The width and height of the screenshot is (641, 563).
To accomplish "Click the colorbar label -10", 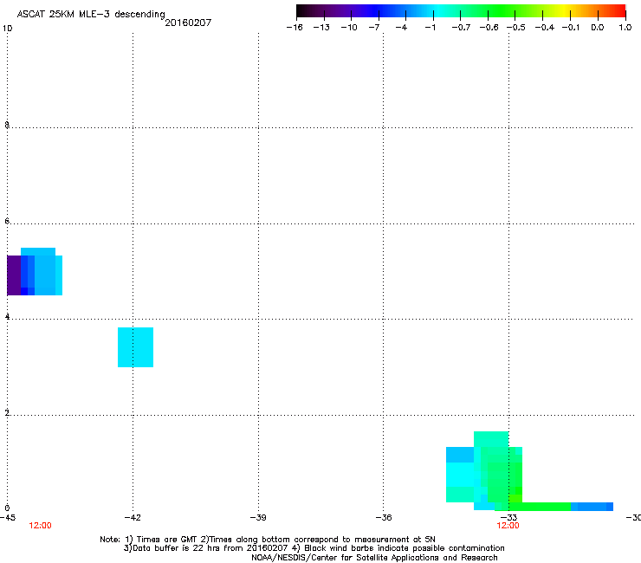I will (349, 28).
